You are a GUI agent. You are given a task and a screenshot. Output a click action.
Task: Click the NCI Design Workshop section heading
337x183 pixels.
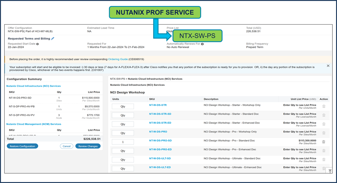(x=128, y=92)
